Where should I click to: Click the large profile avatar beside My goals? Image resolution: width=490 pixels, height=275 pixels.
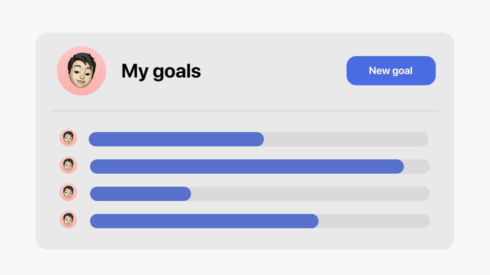pos(81,71)
